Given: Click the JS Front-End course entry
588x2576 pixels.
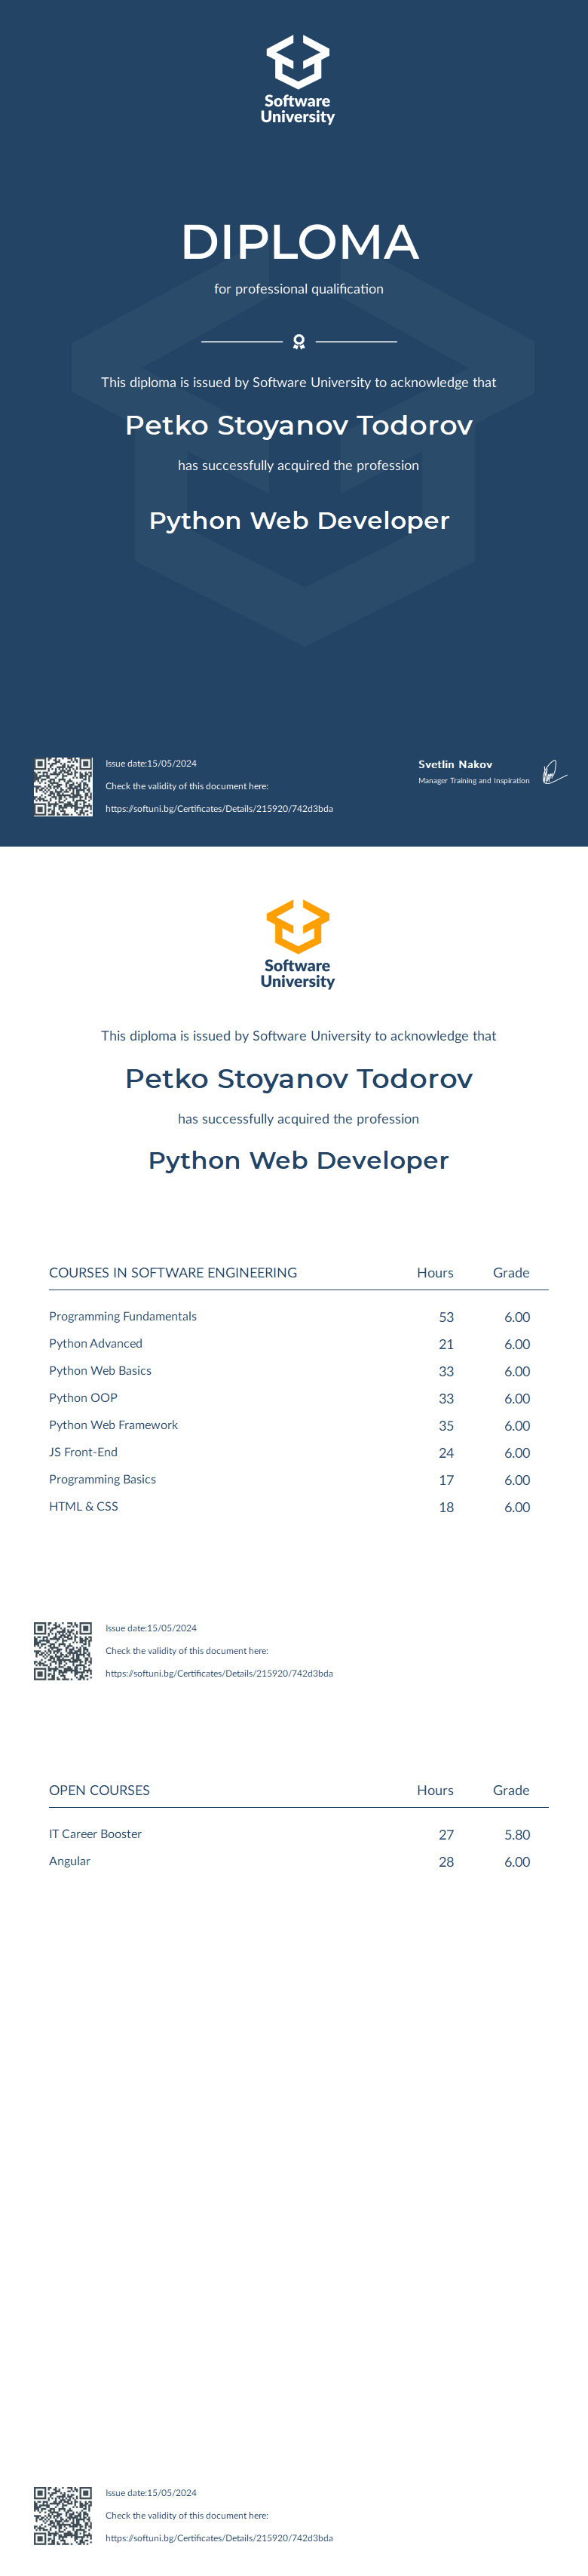Looking at the screenshot, I should pyautogui.click(x=83, y=1452).
